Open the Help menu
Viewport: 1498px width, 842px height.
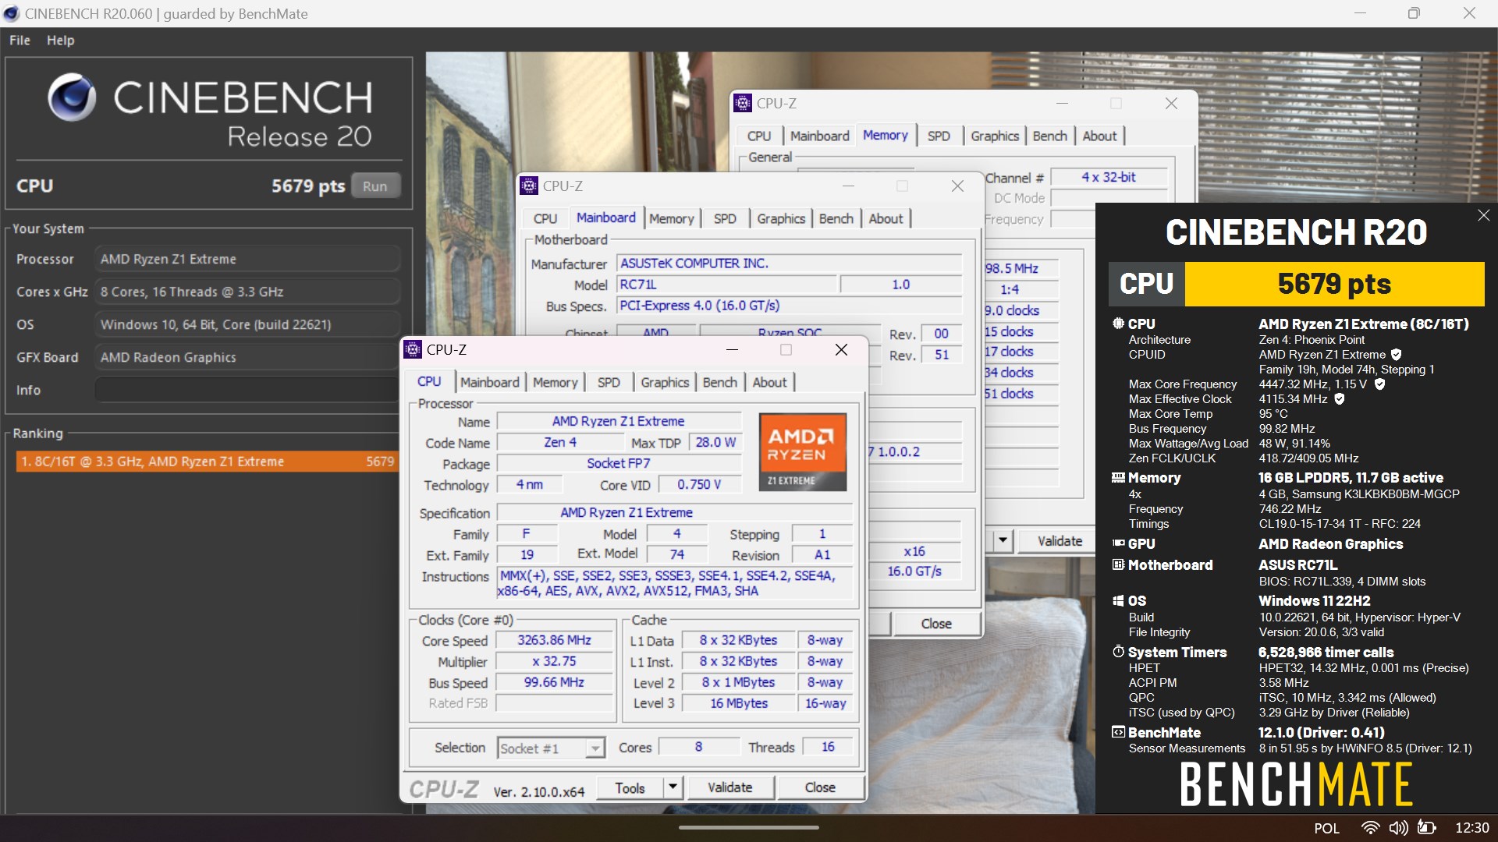(60, 40)
